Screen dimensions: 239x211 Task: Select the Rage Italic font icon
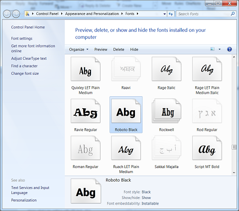click(x=166, y=69)
